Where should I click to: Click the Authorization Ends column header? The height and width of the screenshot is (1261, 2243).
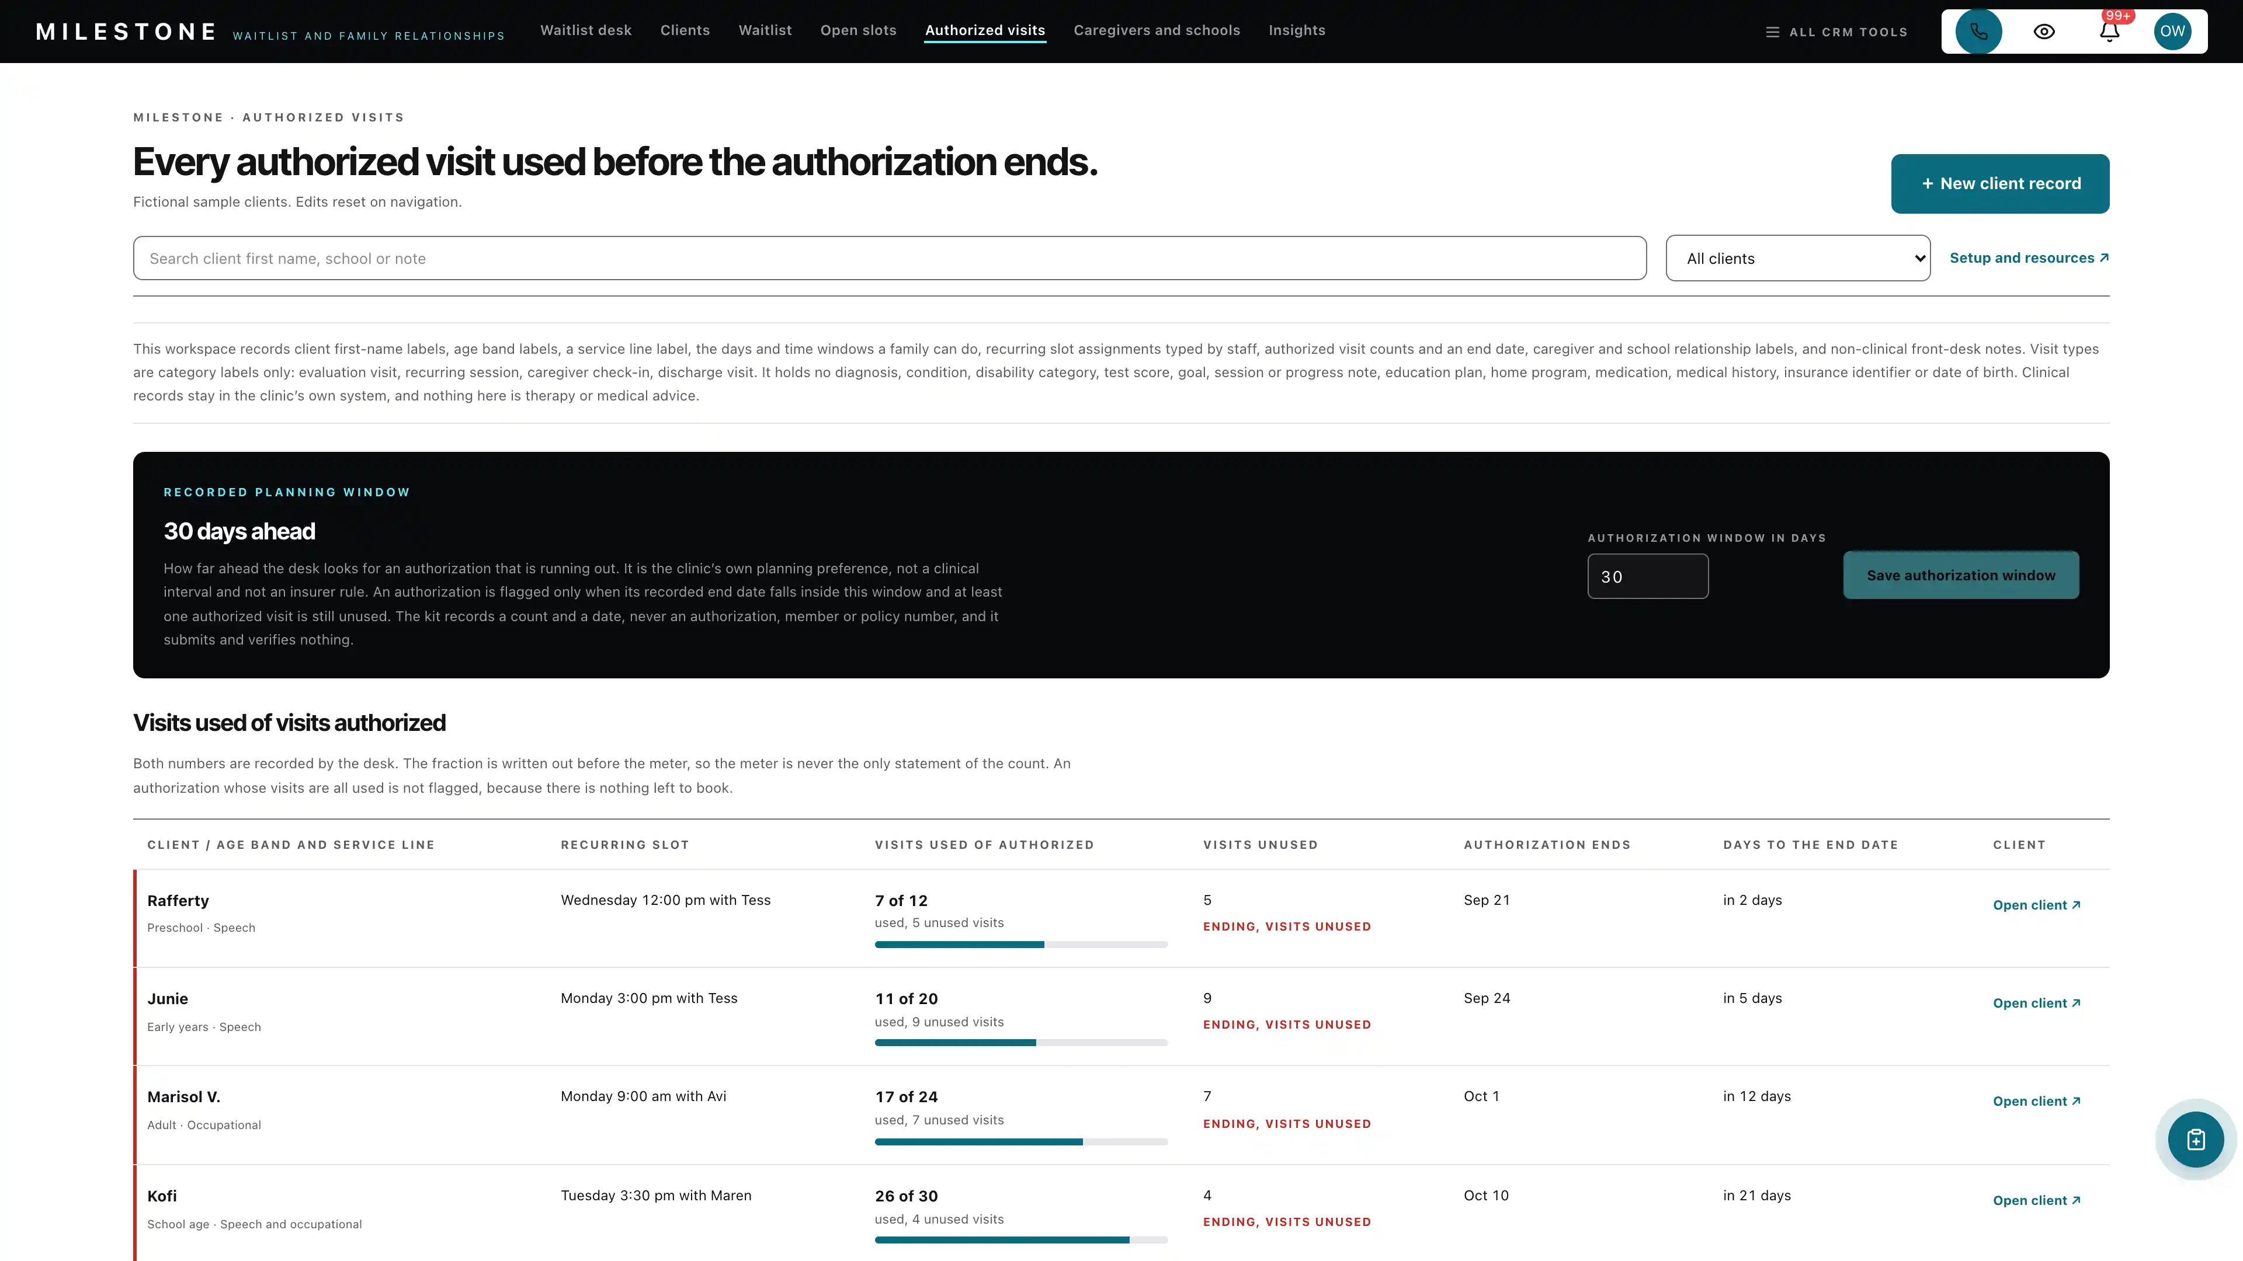pos(1546,845)
